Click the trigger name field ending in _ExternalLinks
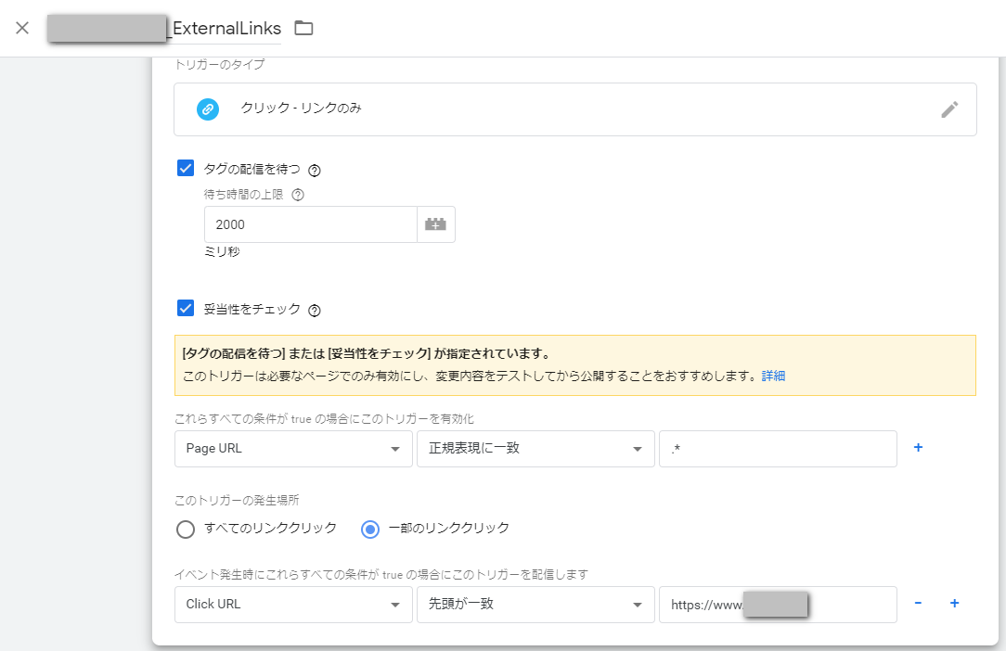 pyautogui.click(x=165, y=29)
